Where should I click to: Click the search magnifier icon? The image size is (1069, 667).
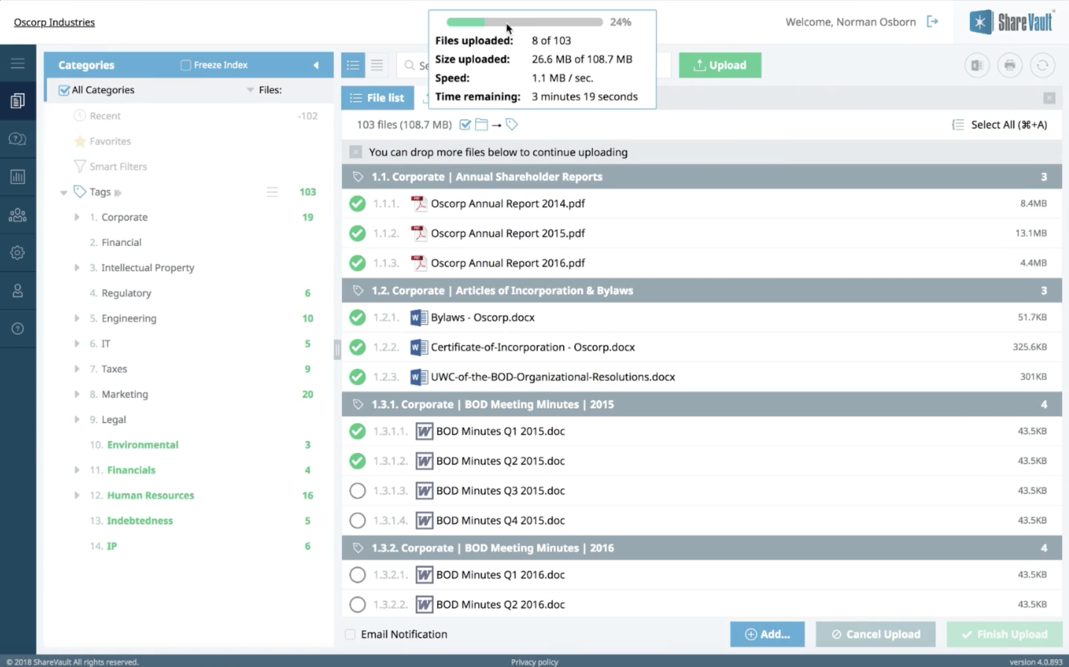tap(409, 65)
